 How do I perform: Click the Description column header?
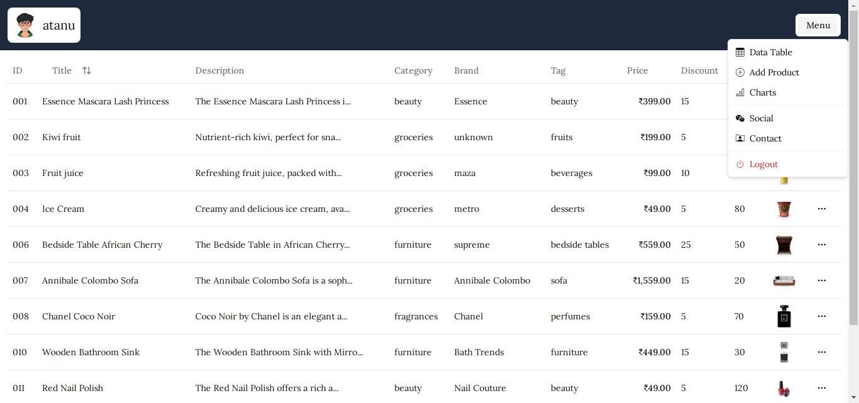click(x=219, y=70)
